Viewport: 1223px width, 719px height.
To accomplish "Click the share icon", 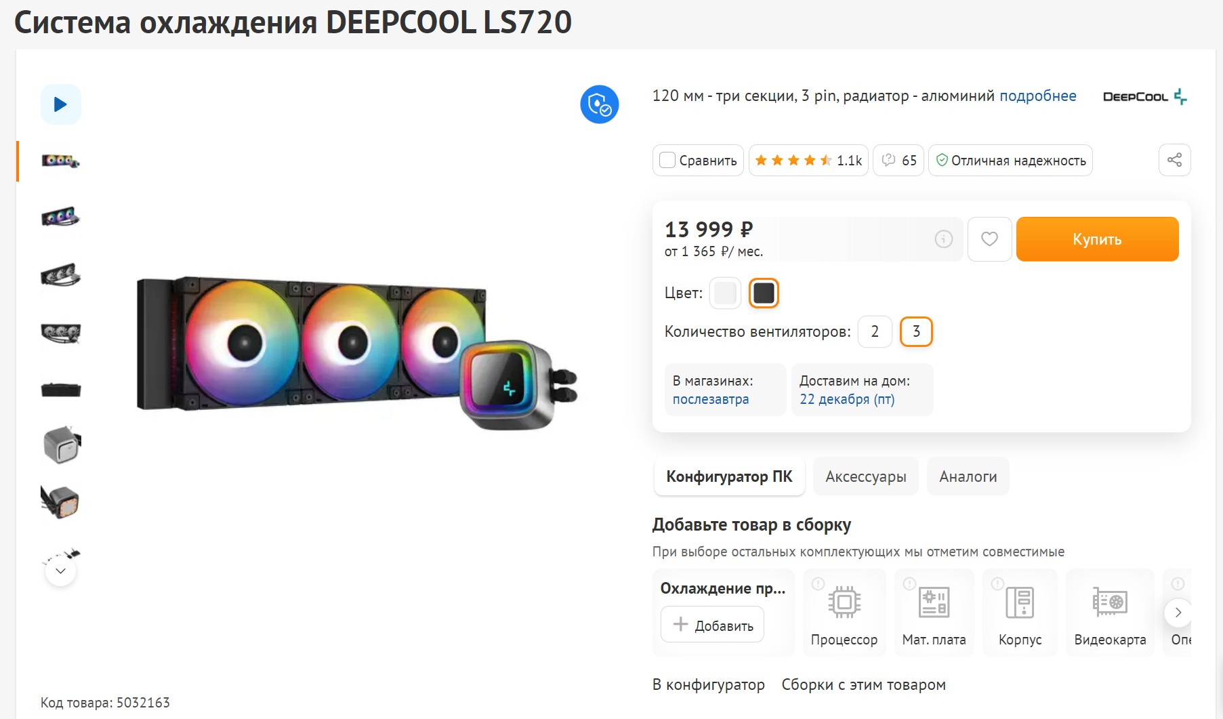I will point(1174,160).
